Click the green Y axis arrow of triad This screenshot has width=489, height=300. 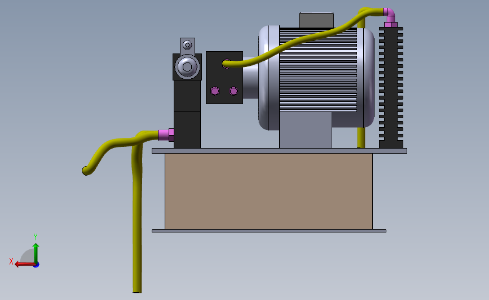point(36,253)
